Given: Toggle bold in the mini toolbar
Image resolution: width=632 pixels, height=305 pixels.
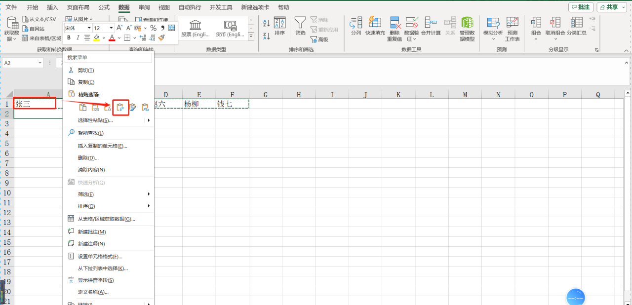Looking at the screenshot, I should pyautogui.click(x=69, y=38).
